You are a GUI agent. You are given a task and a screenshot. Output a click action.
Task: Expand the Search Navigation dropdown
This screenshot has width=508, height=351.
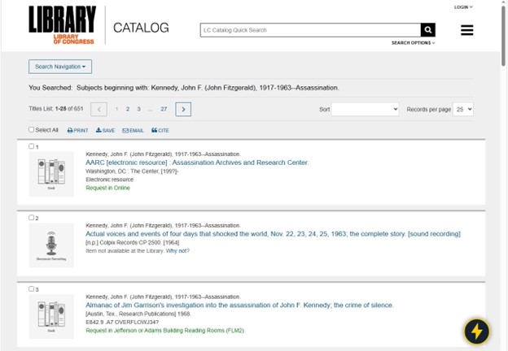point(60,67)
